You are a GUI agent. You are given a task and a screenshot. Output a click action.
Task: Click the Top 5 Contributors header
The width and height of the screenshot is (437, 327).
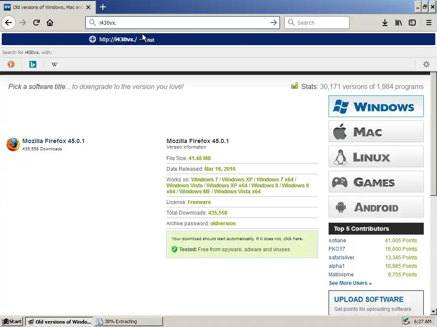click(x=376, y=229)
